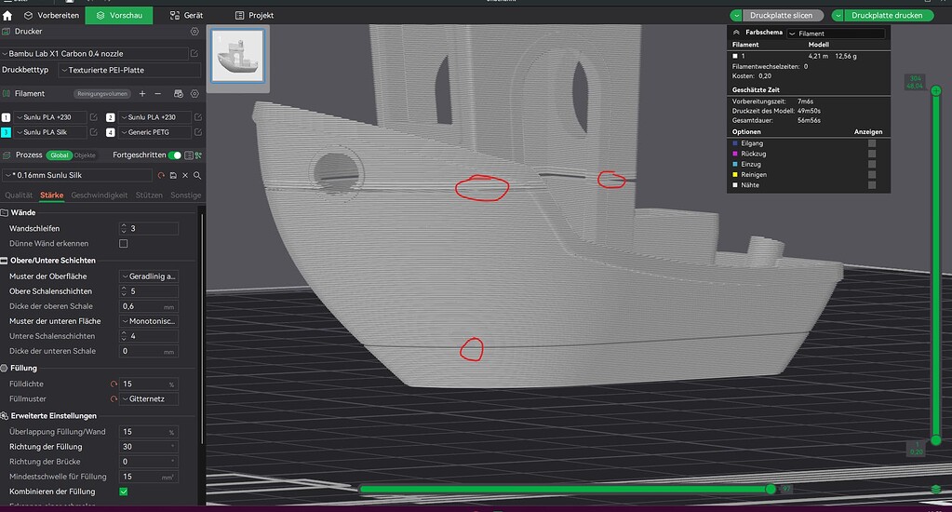Viewport: 952px width, 512px height.
Task: Edit Sunlu PLA Silk filament preset
Action: 93,132
